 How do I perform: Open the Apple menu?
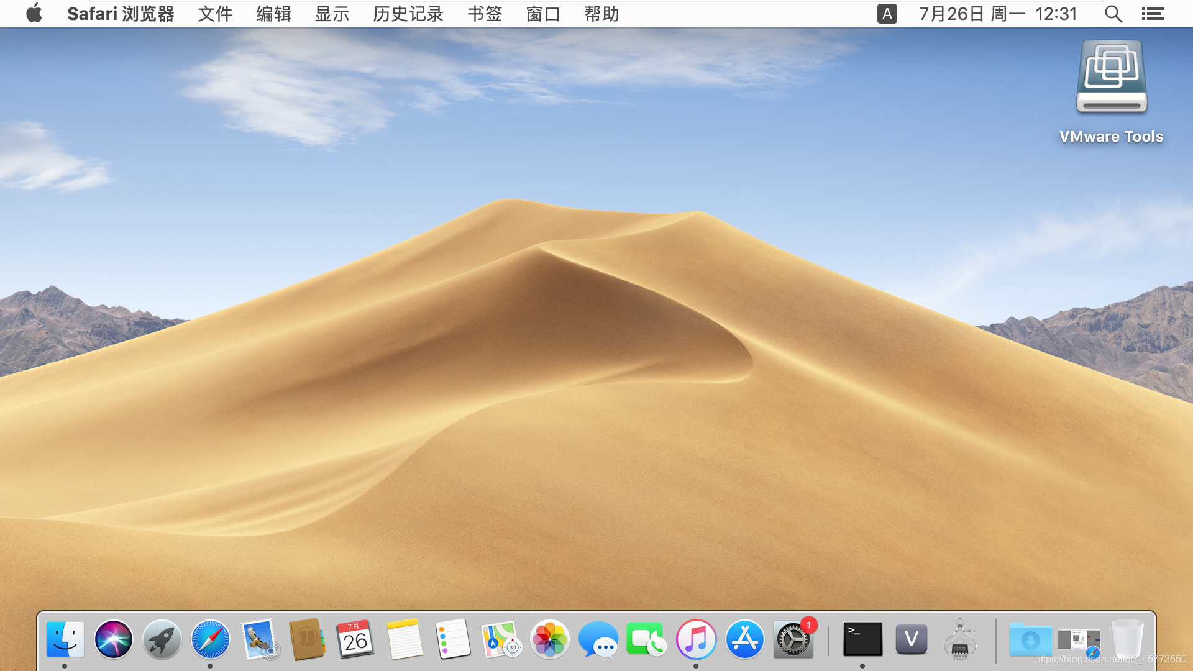(x=34, y=14)
